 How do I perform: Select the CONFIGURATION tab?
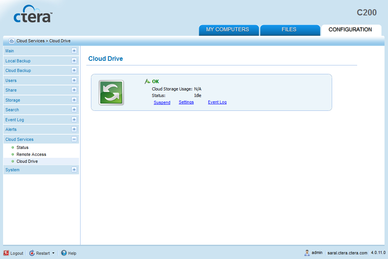pos(351,30)
